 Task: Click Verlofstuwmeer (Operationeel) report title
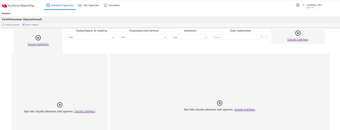point(22,19)
